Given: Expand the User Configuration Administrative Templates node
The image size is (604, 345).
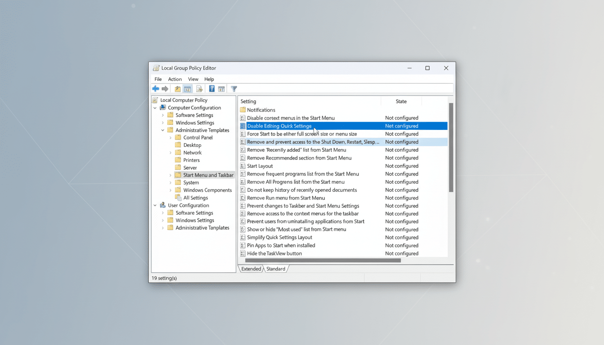Looking at the screenshot, I should [163, 227].
